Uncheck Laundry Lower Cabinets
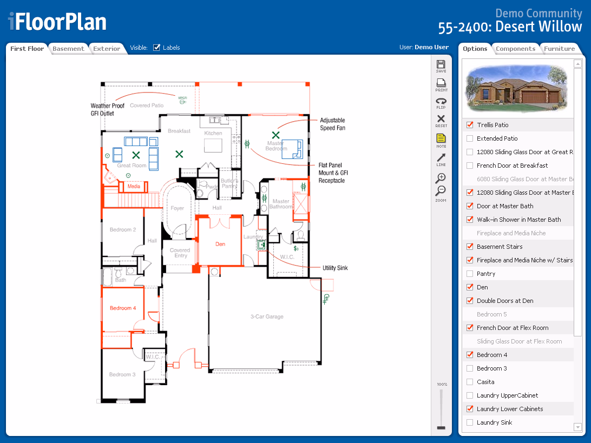 (470, 409)
